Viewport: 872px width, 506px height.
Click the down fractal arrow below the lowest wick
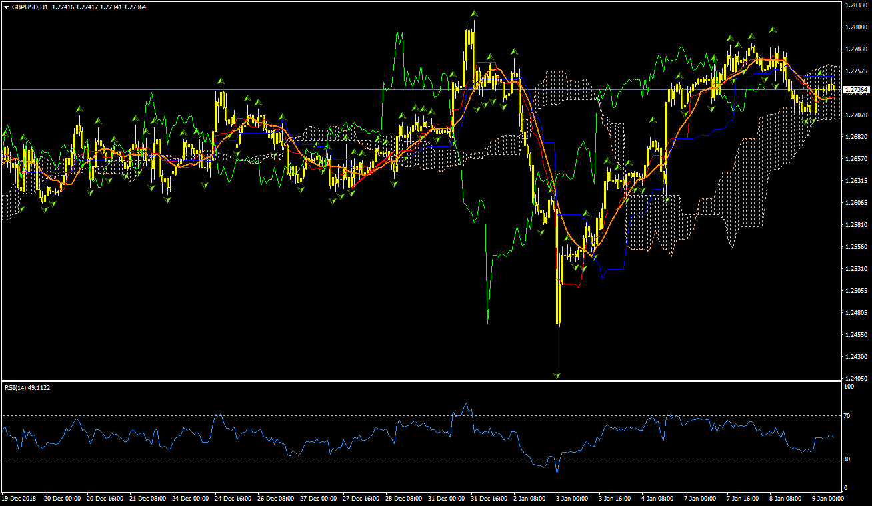557,376
